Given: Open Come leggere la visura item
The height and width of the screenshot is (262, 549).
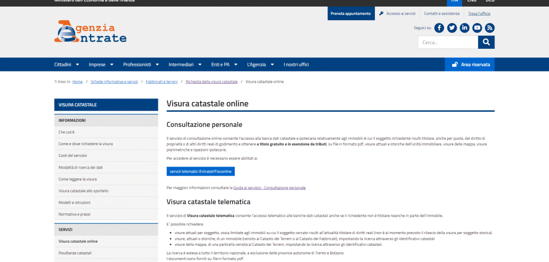Looking at the screenshot, I should [x=106, y=179].
